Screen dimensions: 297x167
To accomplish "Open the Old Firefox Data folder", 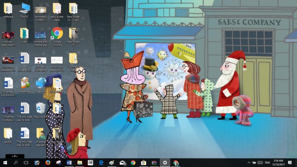I will pyautogui.click(x=73, y=62).
